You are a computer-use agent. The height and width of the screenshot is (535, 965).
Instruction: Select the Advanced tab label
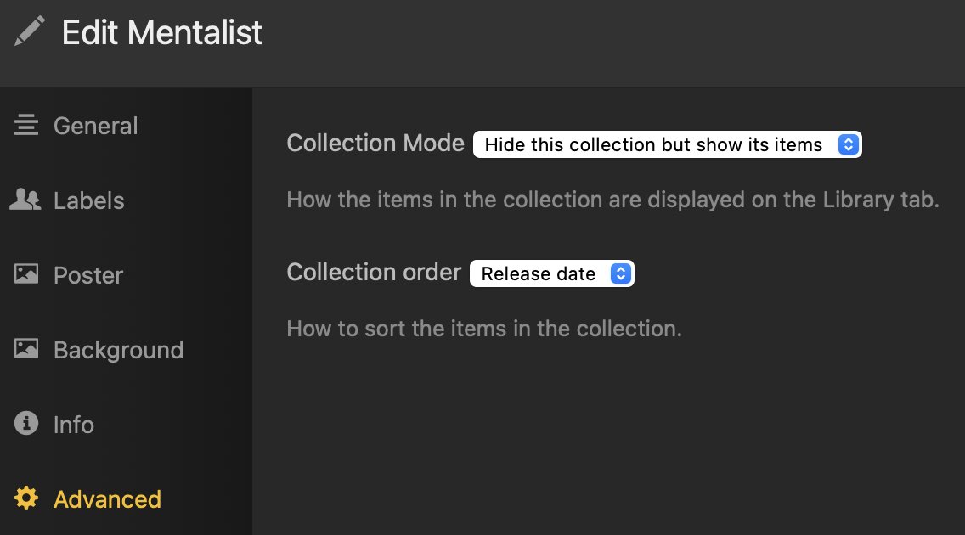point(107,499)
